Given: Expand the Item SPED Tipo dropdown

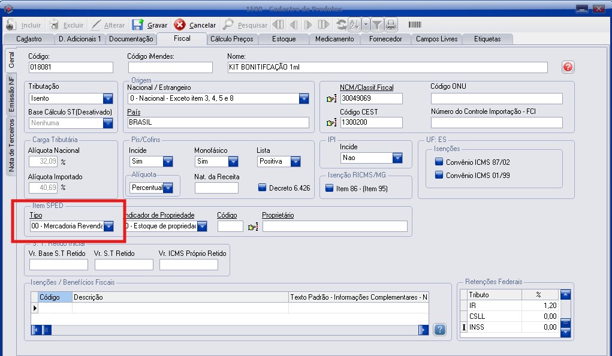Looking at the screenshot, I should pyautogui.click(x=108, y=227).
